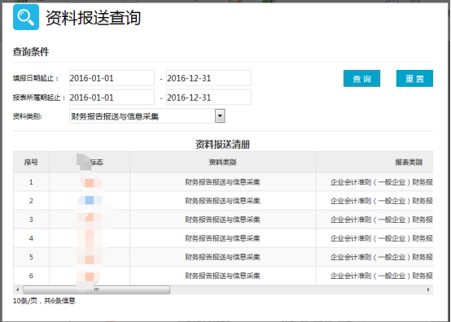
Task: Click row 6 orange status flag icon
Action: pos(90,276)
